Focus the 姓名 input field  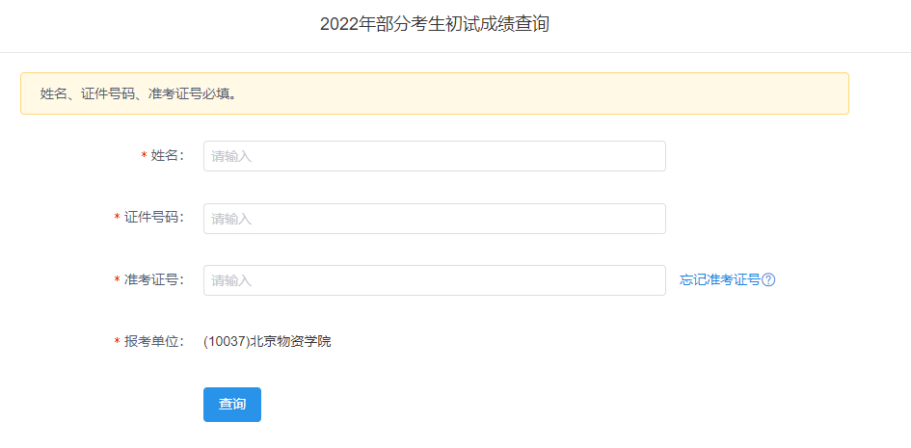tap(434, 156)
